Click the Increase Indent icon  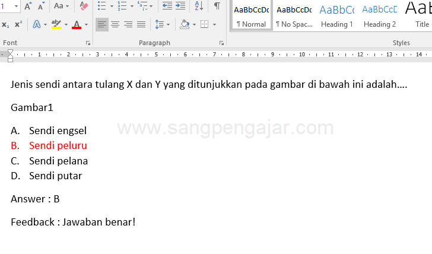pos(180,6)
